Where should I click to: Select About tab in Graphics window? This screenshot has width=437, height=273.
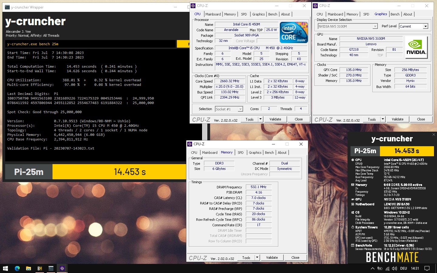click(x=408, y=14)
